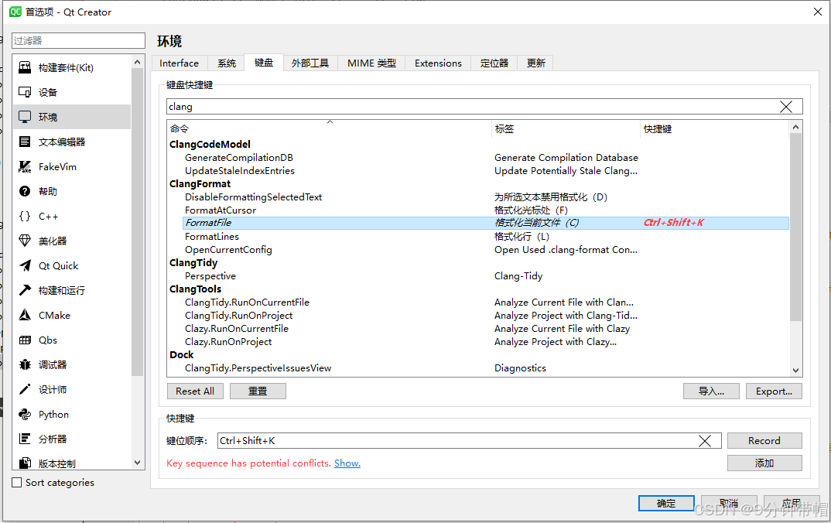Select the 版本控制 category icon
The height and width of the screenshot is (523, 831).
[x=25, y=463]
